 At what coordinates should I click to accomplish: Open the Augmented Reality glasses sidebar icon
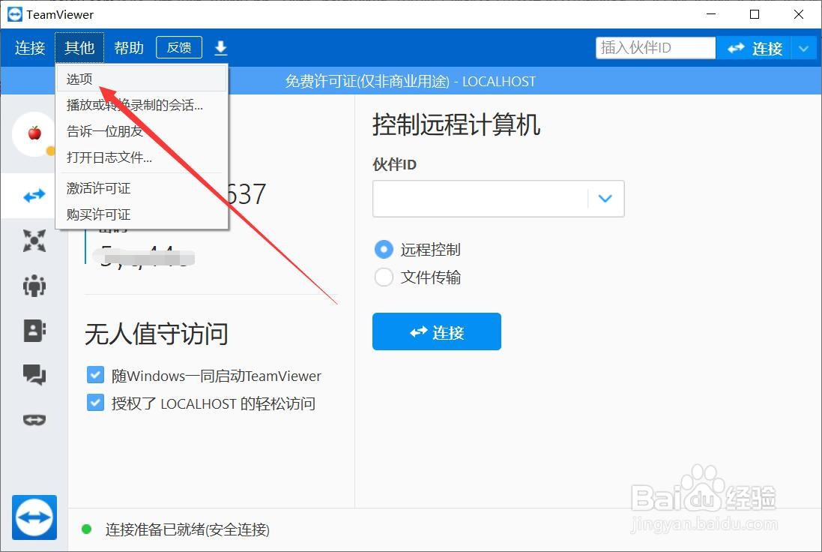[34, 420]
